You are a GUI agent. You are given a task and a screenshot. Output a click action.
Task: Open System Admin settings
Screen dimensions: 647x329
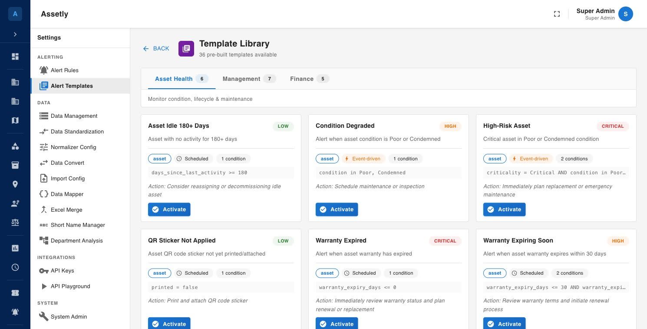pyautogui.click(x=80, y=317)
